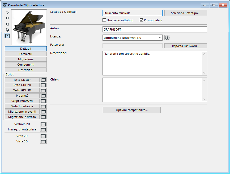Uncheck the Posizionabile checkbox
This screenshot has width=230, height=174.
[141, 20]
